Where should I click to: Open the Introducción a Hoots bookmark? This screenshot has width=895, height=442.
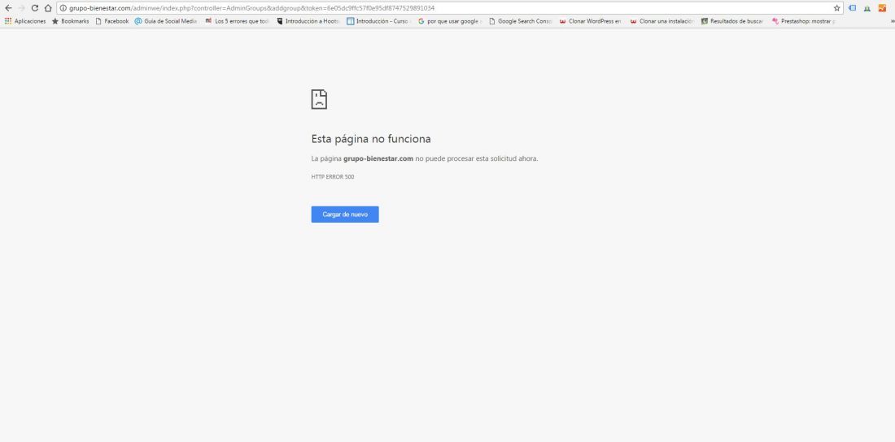coord(308,21)
